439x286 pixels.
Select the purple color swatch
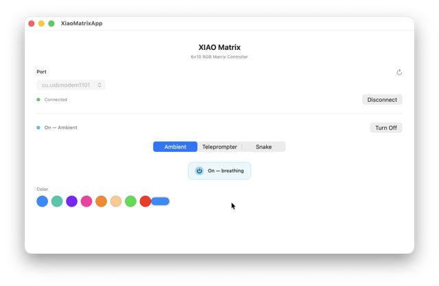[71, 201]
